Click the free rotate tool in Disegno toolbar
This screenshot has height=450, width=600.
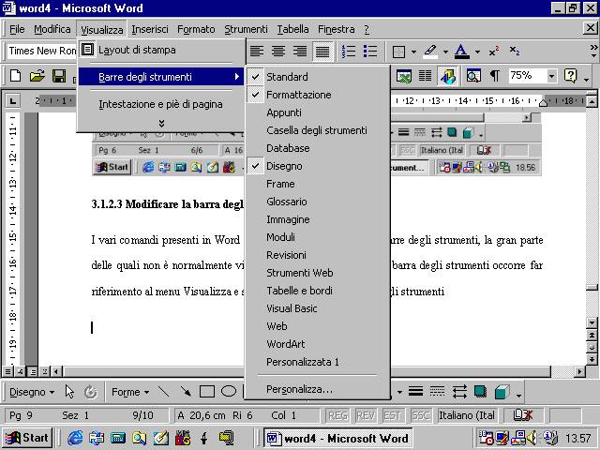tap(91, 392)
